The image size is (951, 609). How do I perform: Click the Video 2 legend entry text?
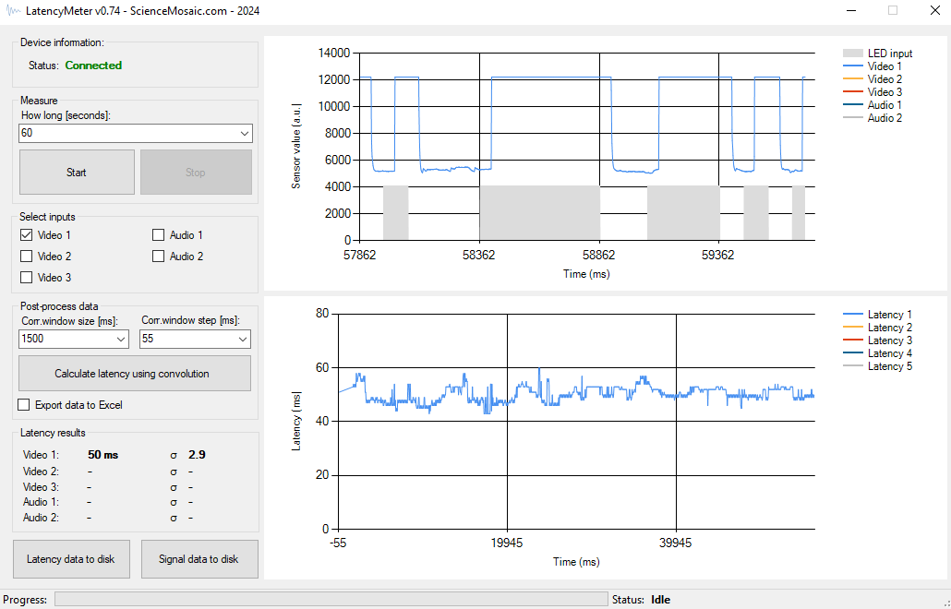(885, 79)
